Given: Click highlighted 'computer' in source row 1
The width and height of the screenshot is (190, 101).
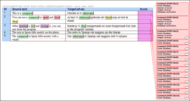Looking at the screenshot, I should pyautogui.click(x=27, y=13).
